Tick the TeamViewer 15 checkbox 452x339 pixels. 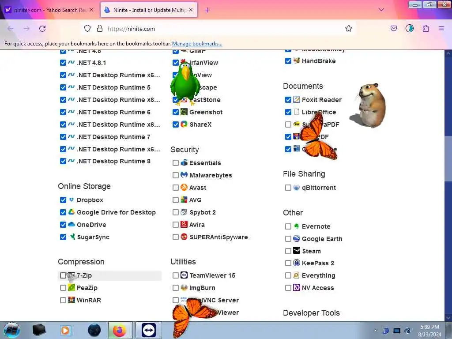[176, 275]
